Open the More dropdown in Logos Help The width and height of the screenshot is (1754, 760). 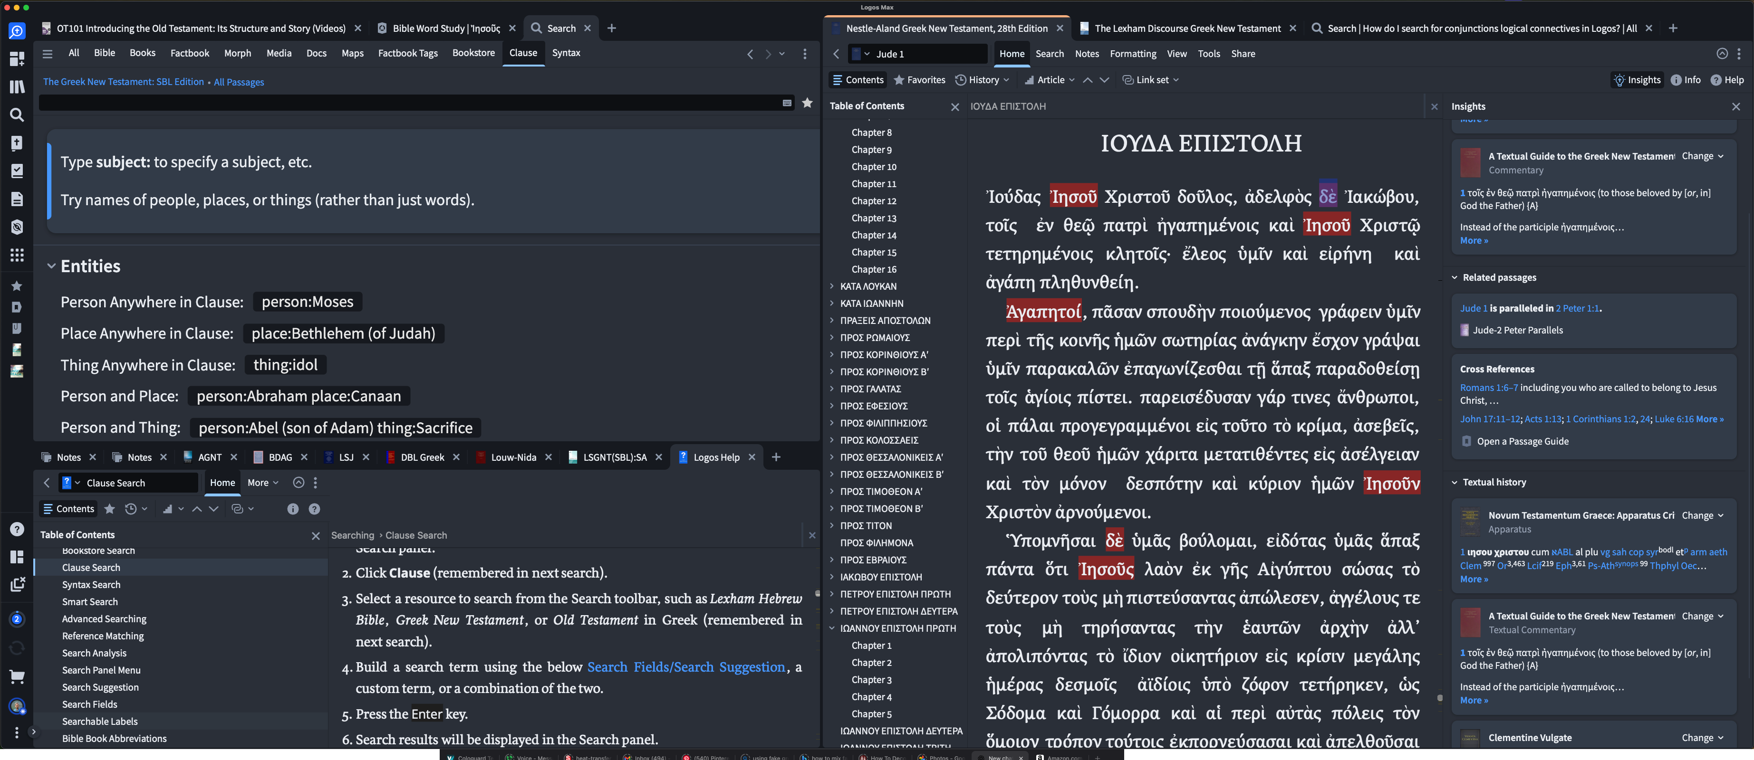(263, 483)
